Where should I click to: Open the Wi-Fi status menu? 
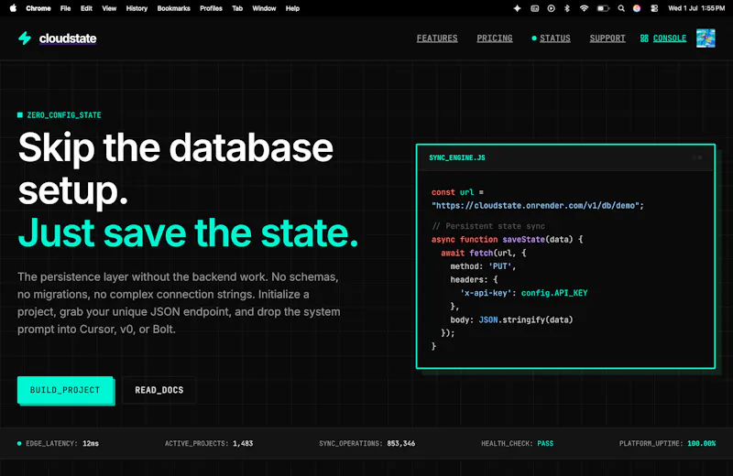pos(584,8)
